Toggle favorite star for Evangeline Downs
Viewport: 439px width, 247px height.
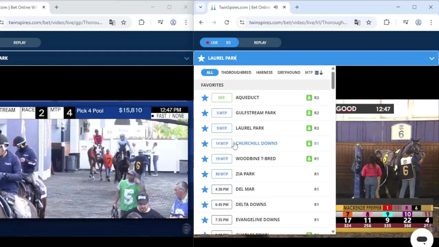(x=205, y=220)
